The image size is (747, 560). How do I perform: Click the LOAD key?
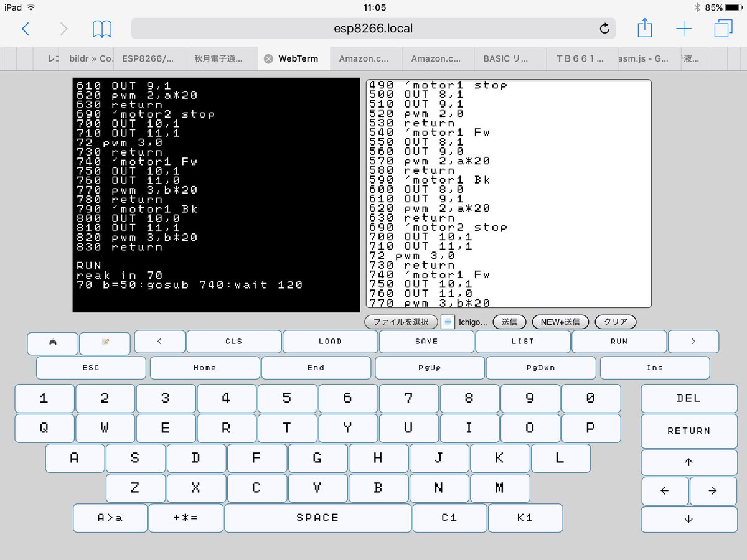(330, 342)
